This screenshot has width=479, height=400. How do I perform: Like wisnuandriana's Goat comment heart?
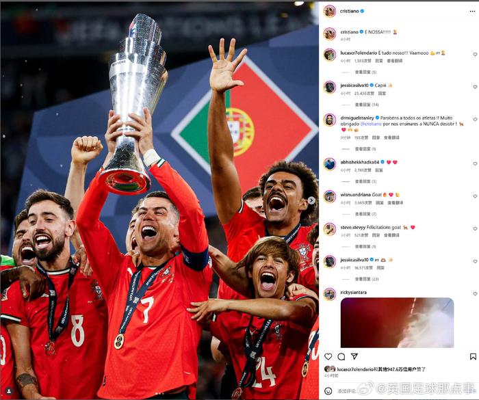coord(475,196)
